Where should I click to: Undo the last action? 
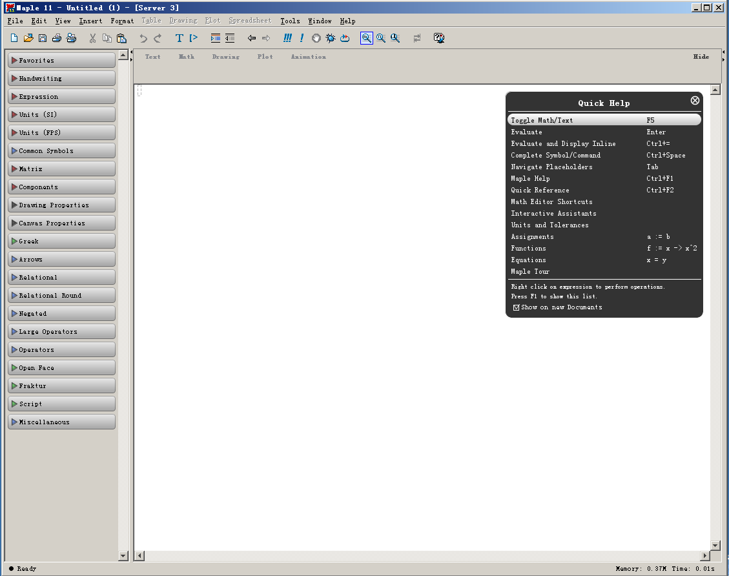click(143, 38)
